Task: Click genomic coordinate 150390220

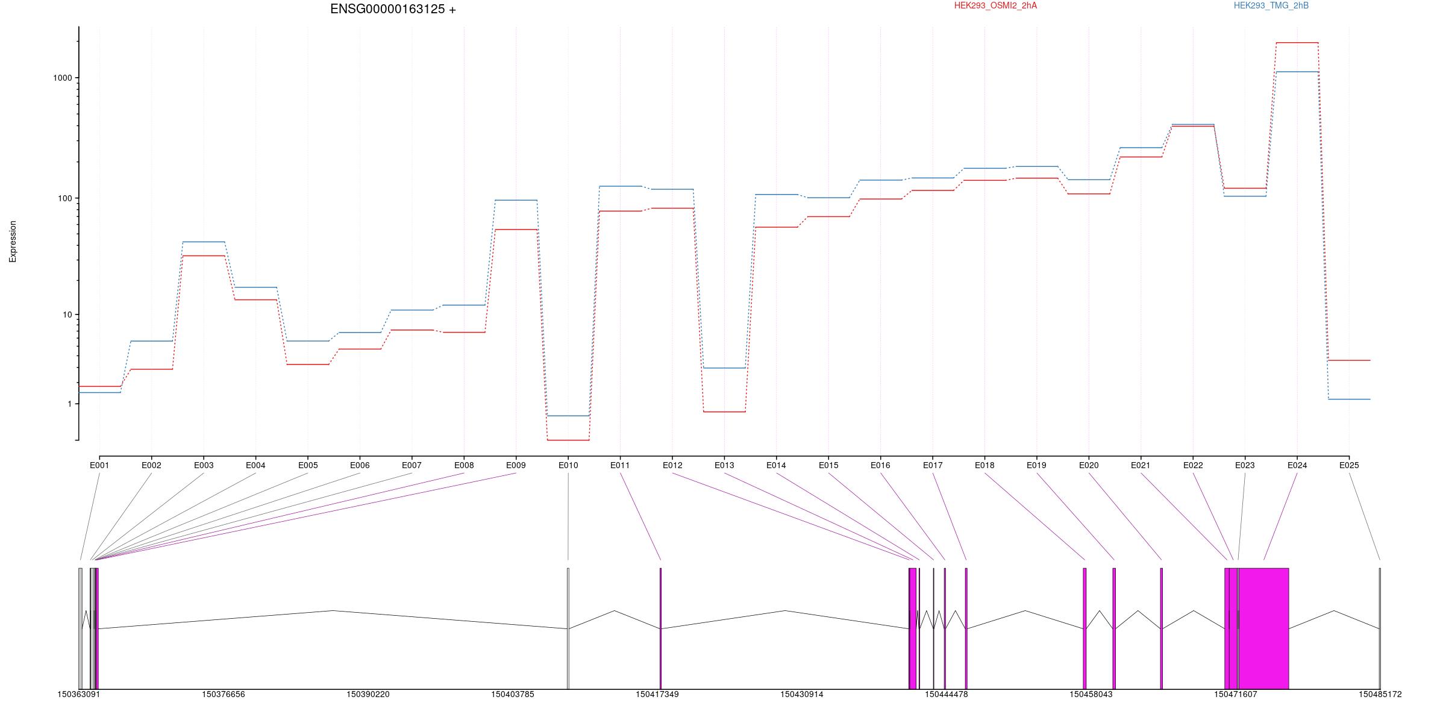Action: (x=368, y=694)
